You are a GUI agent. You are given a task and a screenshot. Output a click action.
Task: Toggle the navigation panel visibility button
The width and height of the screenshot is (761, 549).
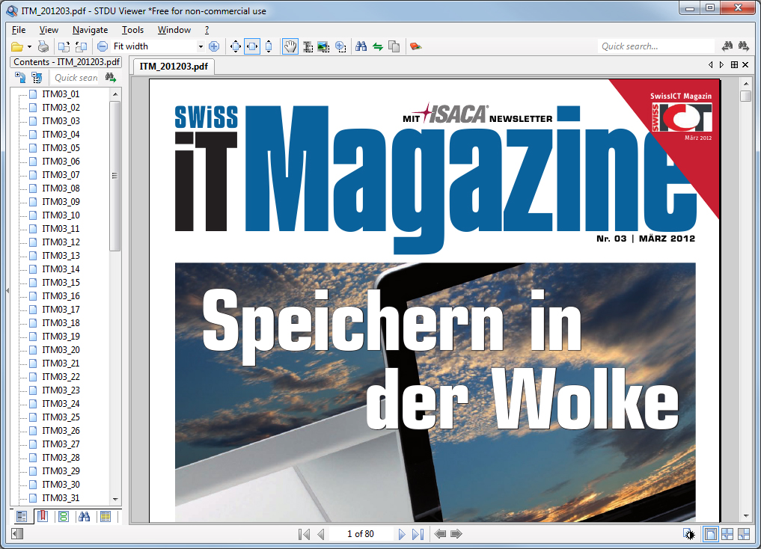17,534
